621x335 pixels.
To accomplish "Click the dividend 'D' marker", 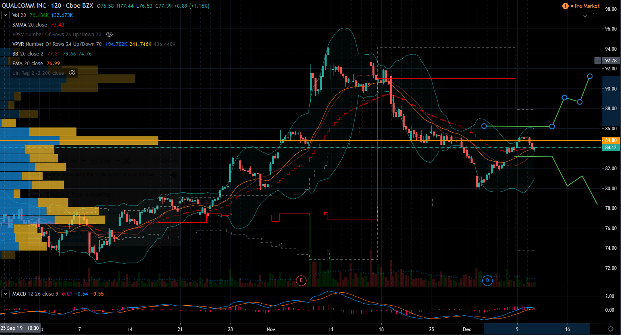I will coord(487,280).
